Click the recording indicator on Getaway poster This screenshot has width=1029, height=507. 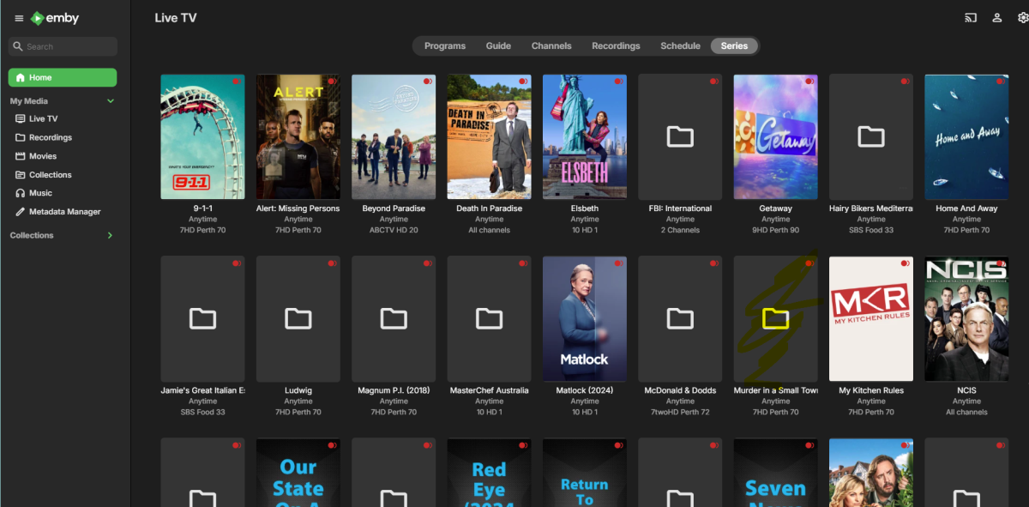pos(809,81)
